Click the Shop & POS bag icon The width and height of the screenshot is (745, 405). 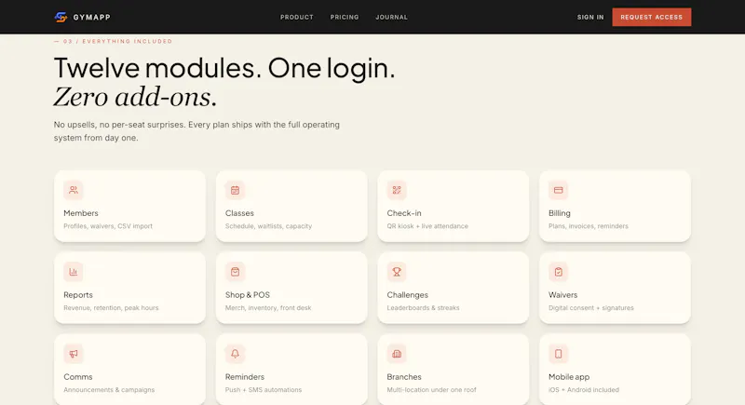click(x=235, y=272)
